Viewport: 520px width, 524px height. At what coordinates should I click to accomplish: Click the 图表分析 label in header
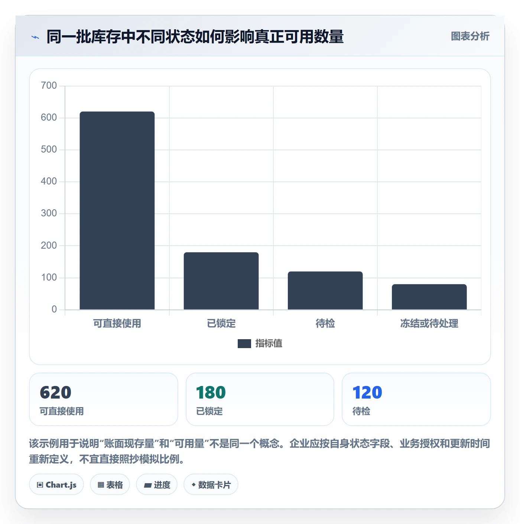(470, 36)
